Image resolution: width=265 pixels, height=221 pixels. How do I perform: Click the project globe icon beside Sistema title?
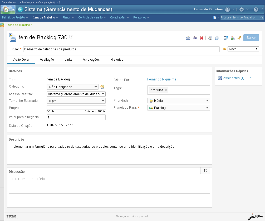pyautogui.click(x=20, y=9)
